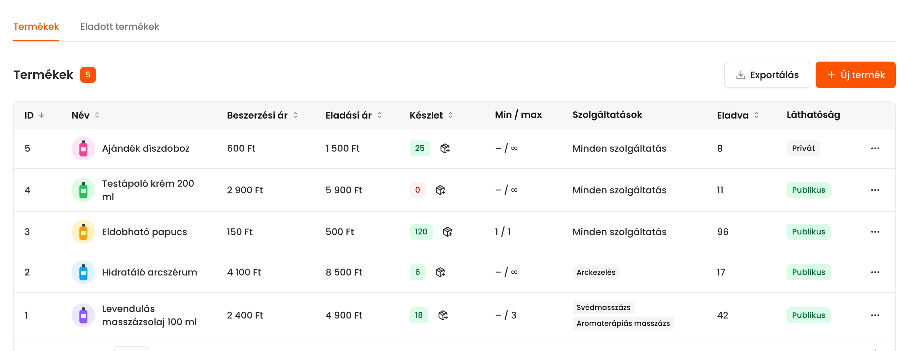
Task: Open stock adjust icon for Eldobható papucs
Action: tap(448, 232)
